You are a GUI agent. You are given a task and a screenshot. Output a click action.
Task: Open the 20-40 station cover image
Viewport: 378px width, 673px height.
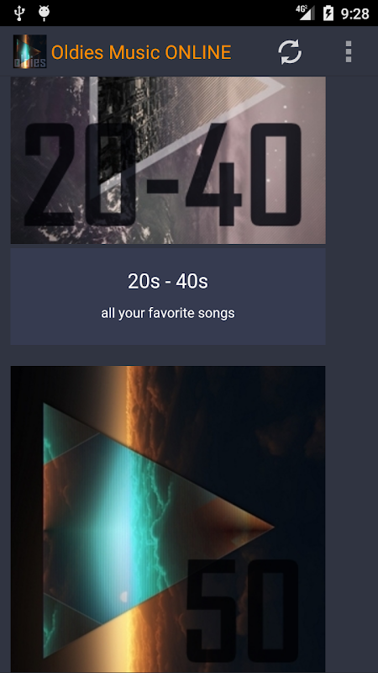click(x=168, y=160)
